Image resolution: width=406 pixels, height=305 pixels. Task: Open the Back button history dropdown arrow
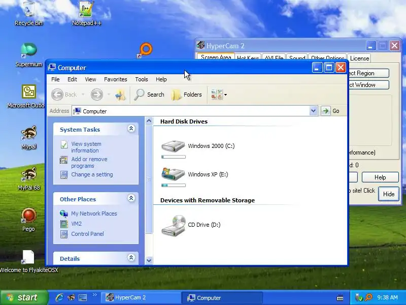tap(83, 95)
